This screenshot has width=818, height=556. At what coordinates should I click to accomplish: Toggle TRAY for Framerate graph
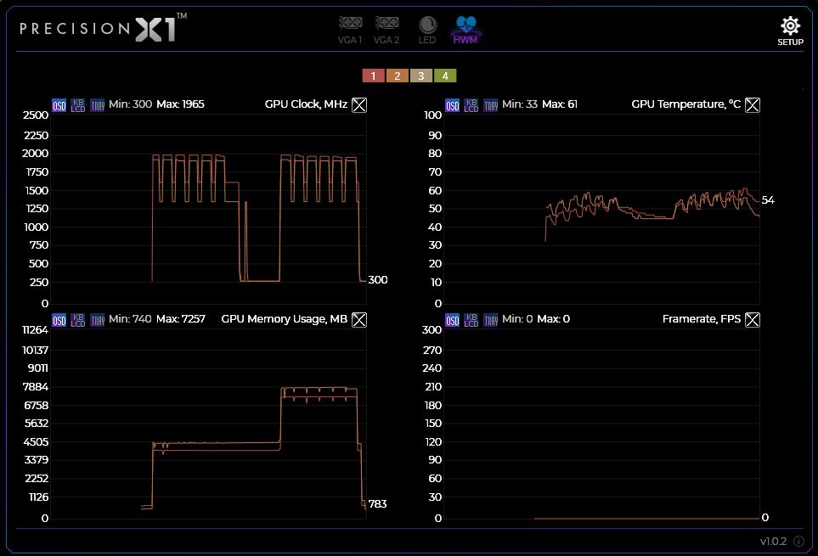click(491, 320)
